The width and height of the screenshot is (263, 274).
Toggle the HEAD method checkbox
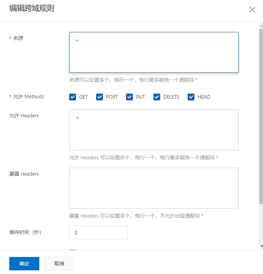point(191,97)
